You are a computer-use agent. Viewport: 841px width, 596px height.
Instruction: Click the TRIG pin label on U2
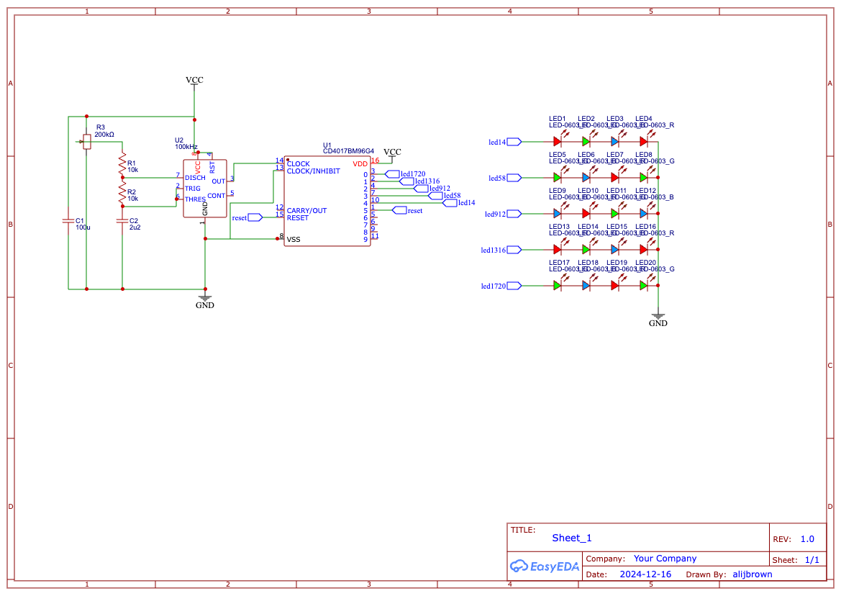pos(193,189)
